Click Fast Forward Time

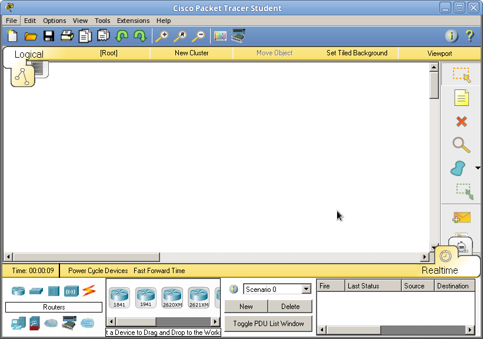[x=159, y=271]
